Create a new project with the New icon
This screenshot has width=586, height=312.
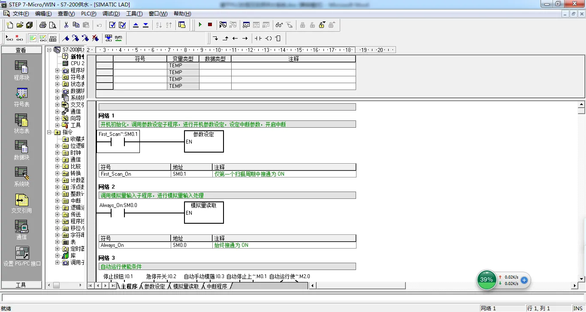(x=9, y=25)
